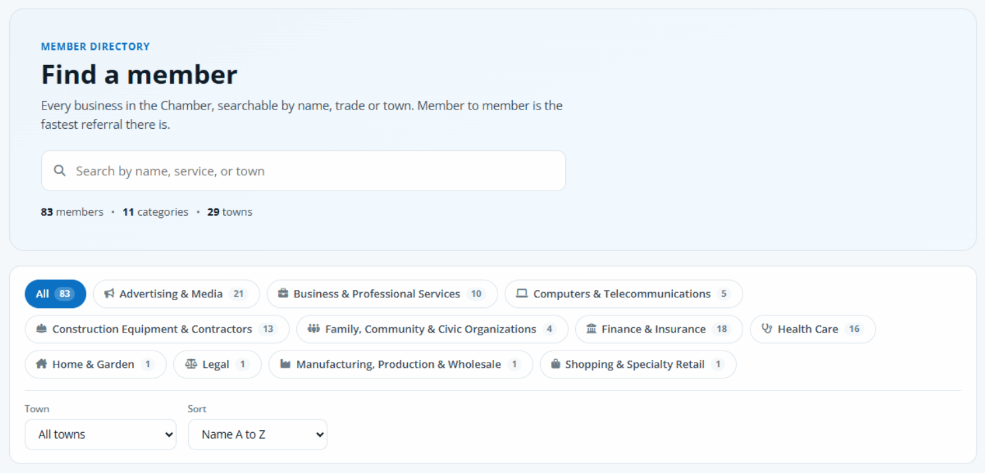Click the 10 count badge on Business & Professional Services
Viewport: 985px width, 474px height.
(476, 294)
